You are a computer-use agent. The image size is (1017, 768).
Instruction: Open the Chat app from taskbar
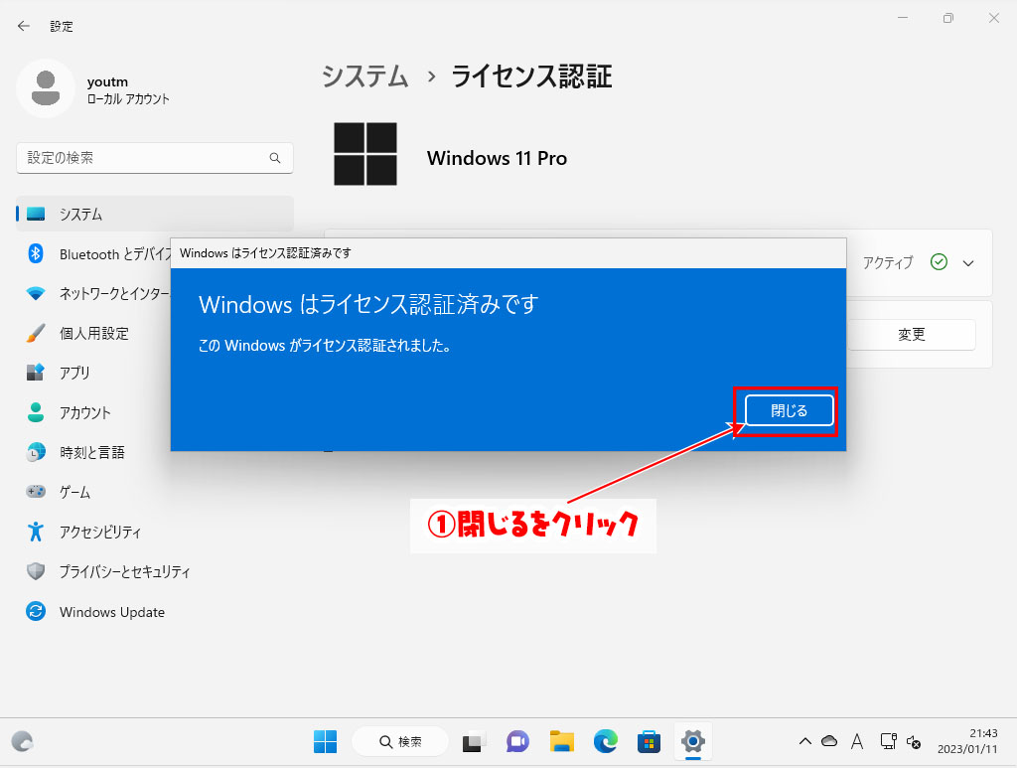coord(517,741)
